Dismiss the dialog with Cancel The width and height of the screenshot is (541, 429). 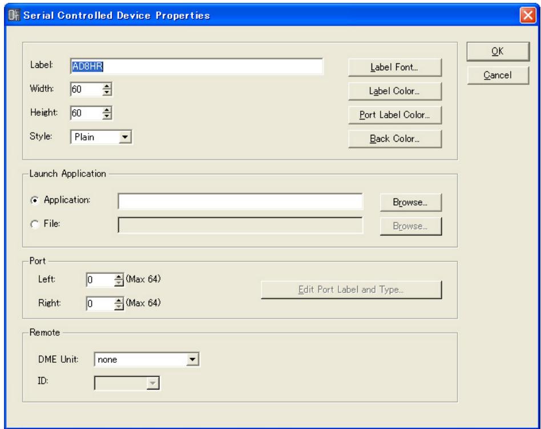498,75
